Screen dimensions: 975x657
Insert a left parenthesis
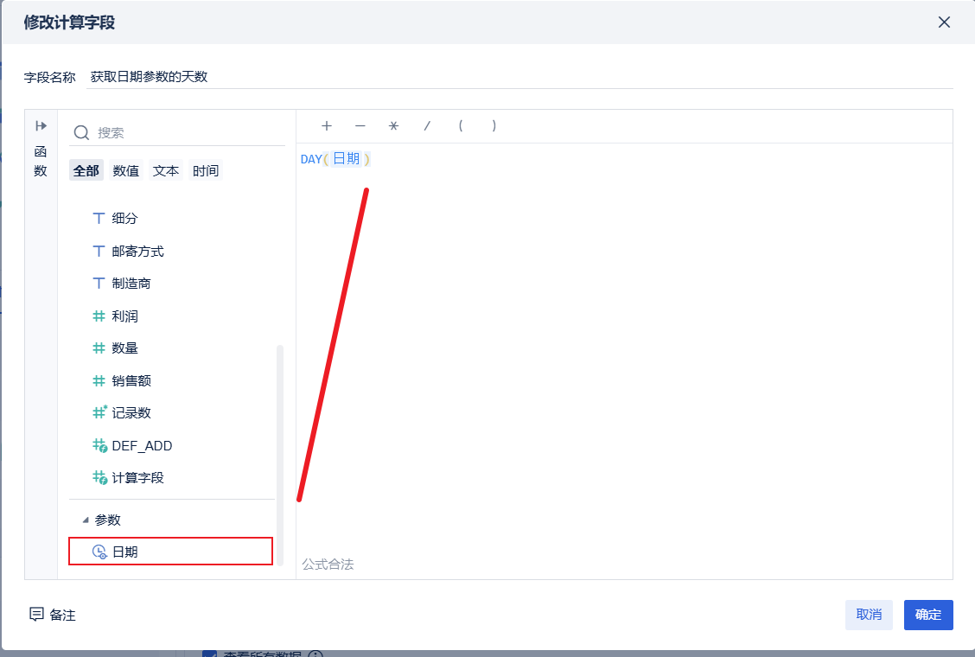click(x=461, y=125)
